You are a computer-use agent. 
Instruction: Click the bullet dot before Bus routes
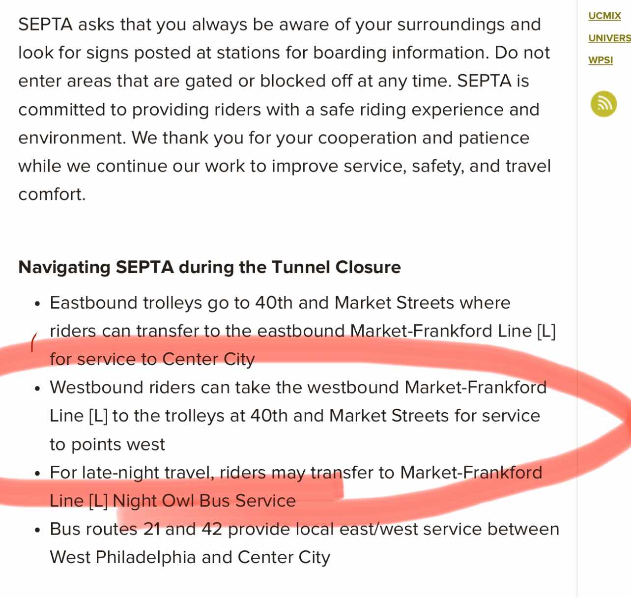point(37,531)
